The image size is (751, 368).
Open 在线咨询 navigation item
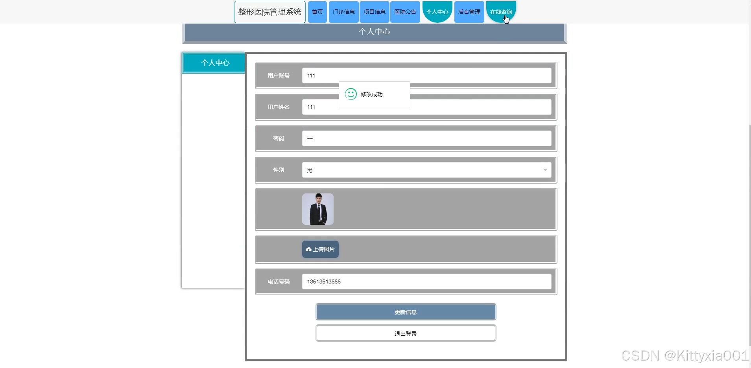coord(501,12)
